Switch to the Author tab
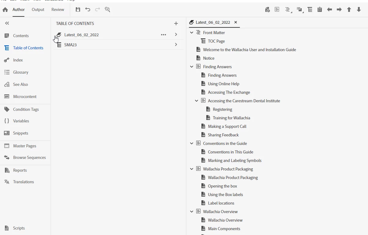This screenshot has height=235, width=368. (x=19, y=10)
